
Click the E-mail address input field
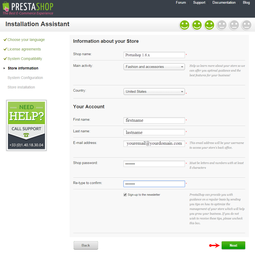(154, 144)
